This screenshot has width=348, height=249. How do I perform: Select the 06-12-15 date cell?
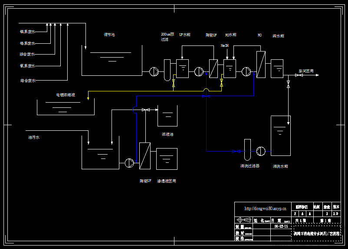pyautogui.click(x=281, y=226)
